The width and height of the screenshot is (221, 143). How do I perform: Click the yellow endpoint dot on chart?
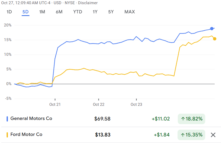215,39
